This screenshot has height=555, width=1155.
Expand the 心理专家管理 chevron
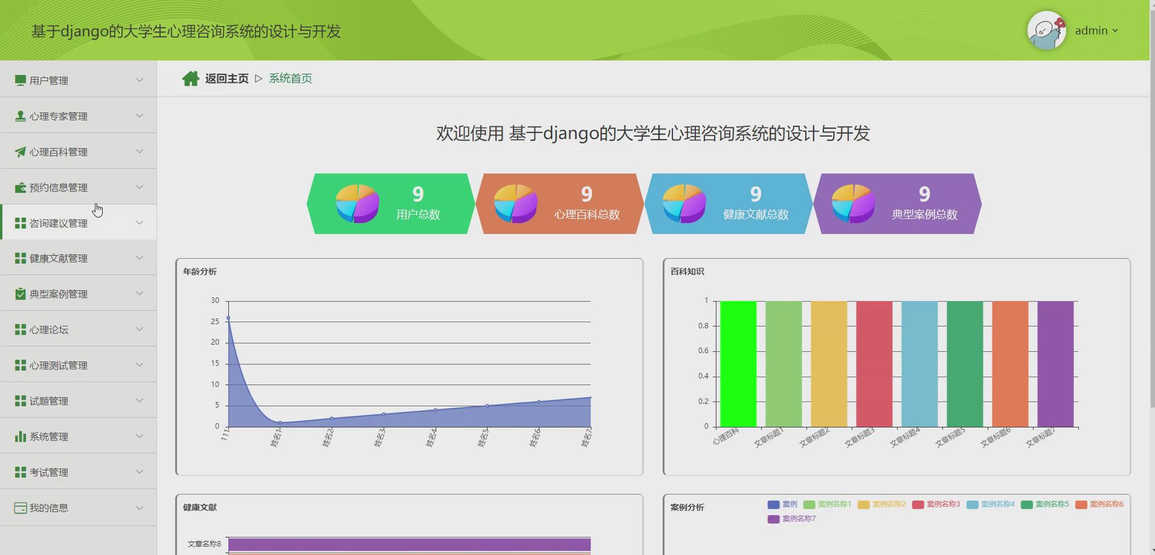(140, 115)
